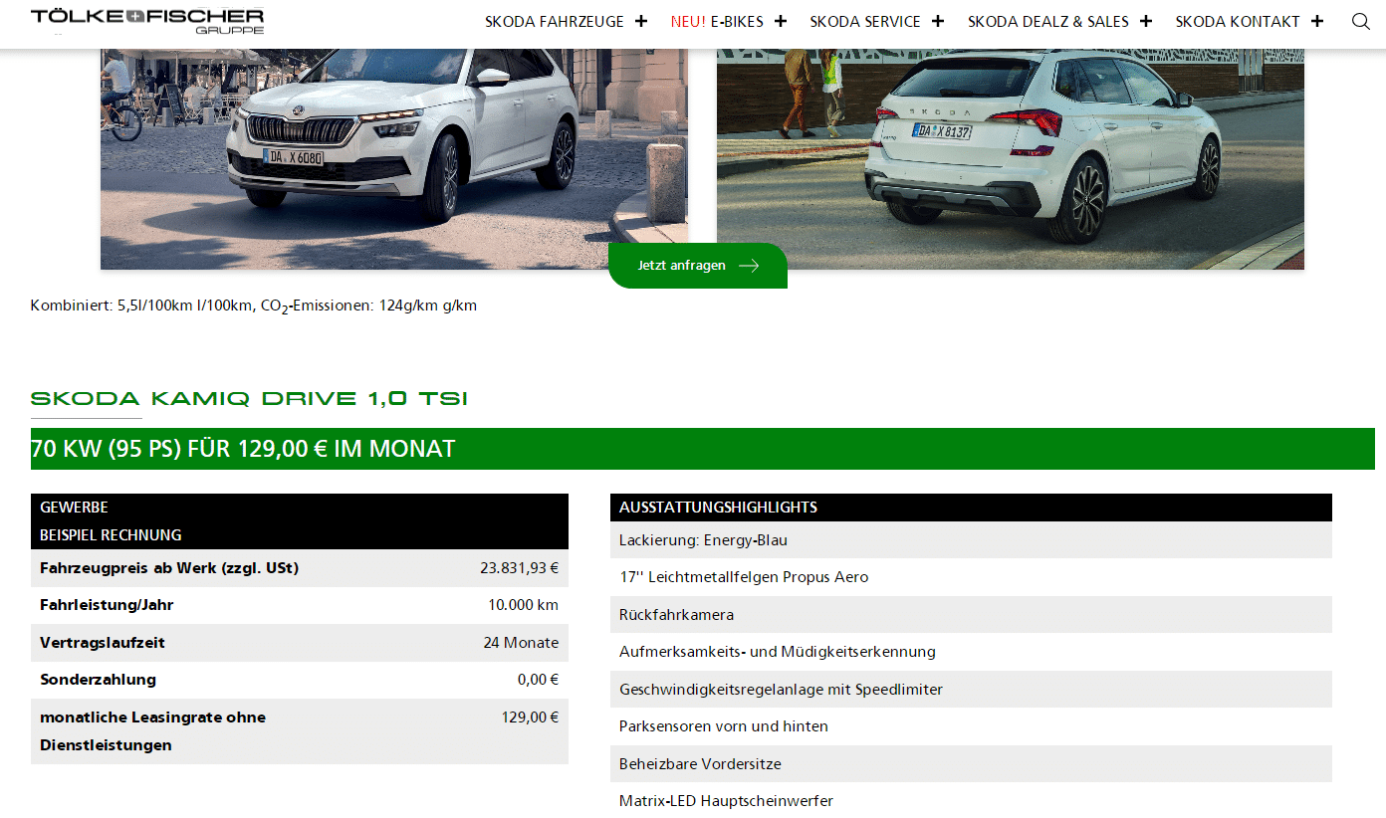Expand plus next to SKODA DEALZ & SALES

tap(1146, 21)
